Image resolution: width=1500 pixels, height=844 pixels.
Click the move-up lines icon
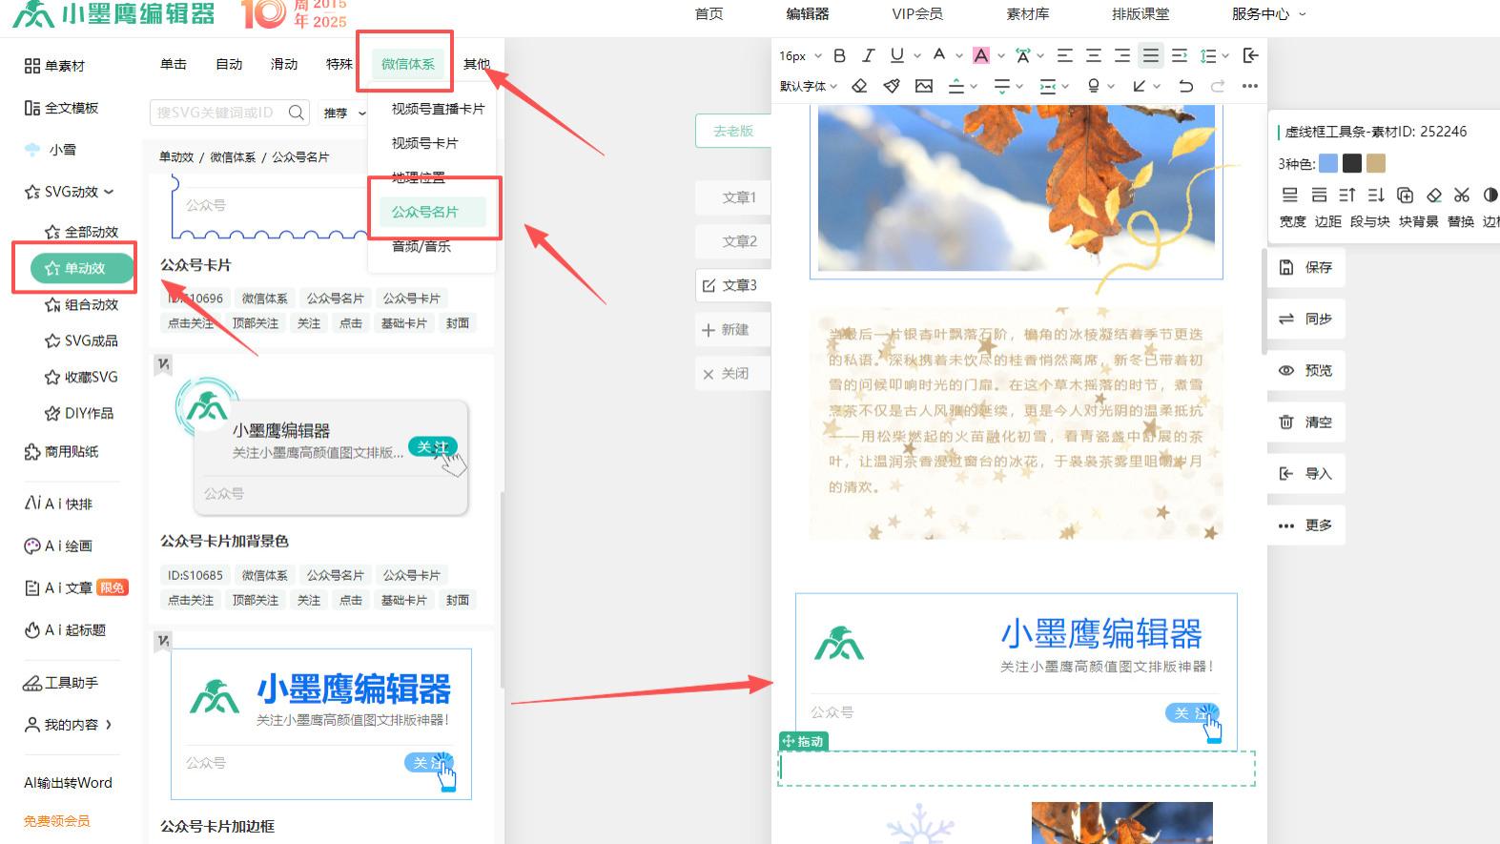(1347, 195)
